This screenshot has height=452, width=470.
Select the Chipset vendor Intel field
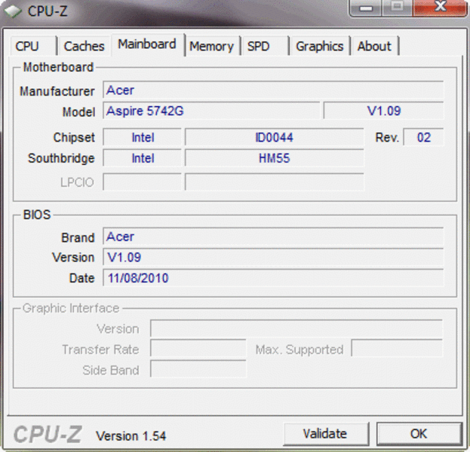click(x=143, y=137)
